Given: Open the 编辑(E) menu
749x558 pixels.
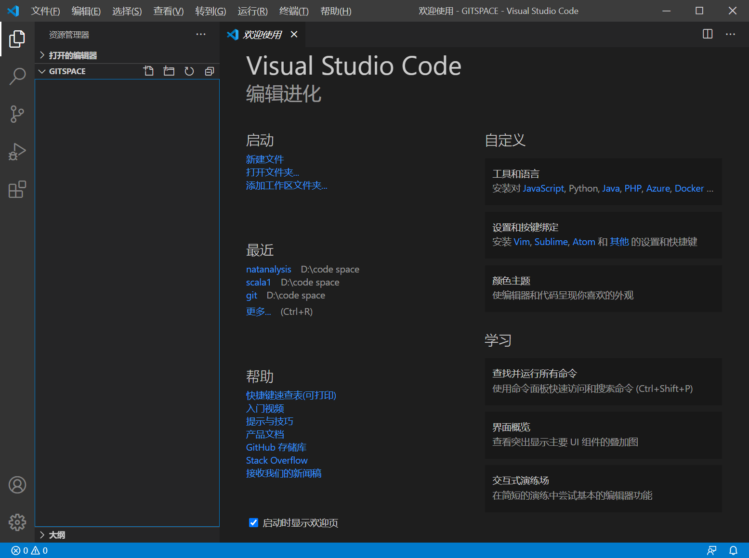Looking at the screenshot, I should (x=86, y=11).
